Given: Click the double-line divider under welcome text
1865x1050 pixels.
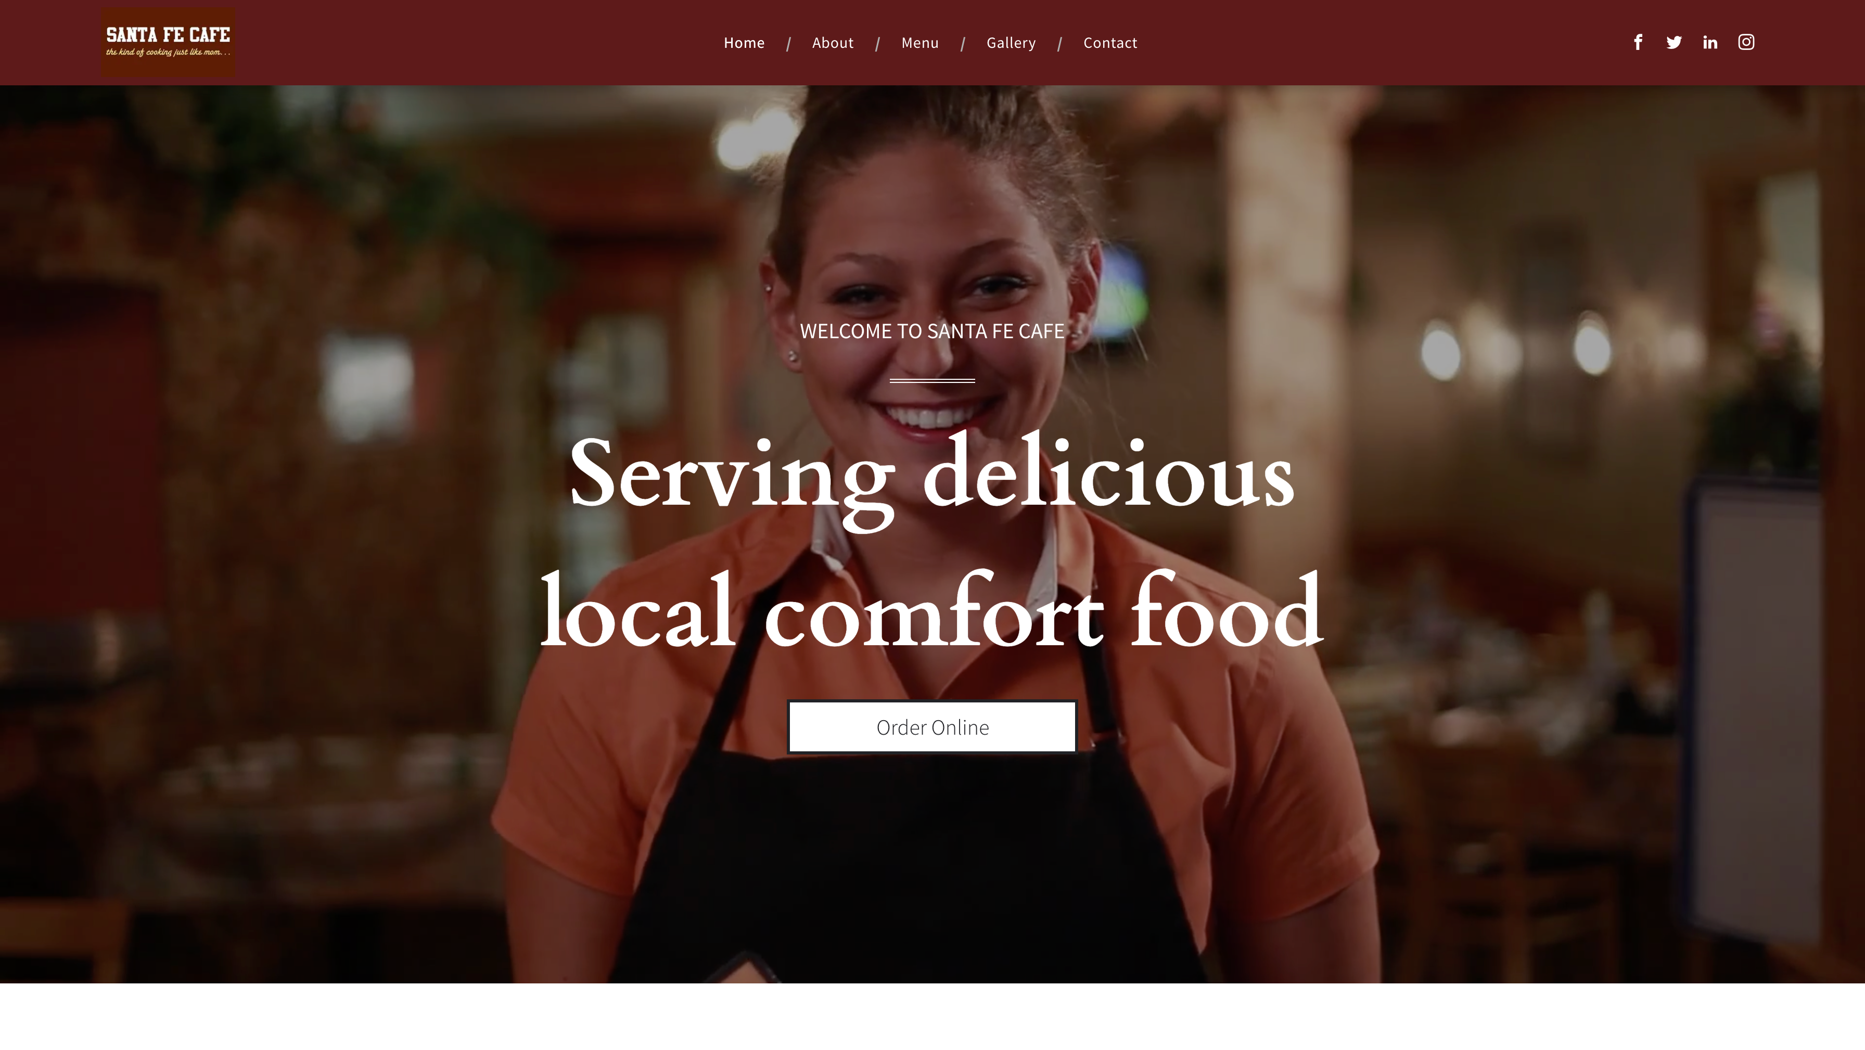Looking at the screenshot, I should [932, 380].
